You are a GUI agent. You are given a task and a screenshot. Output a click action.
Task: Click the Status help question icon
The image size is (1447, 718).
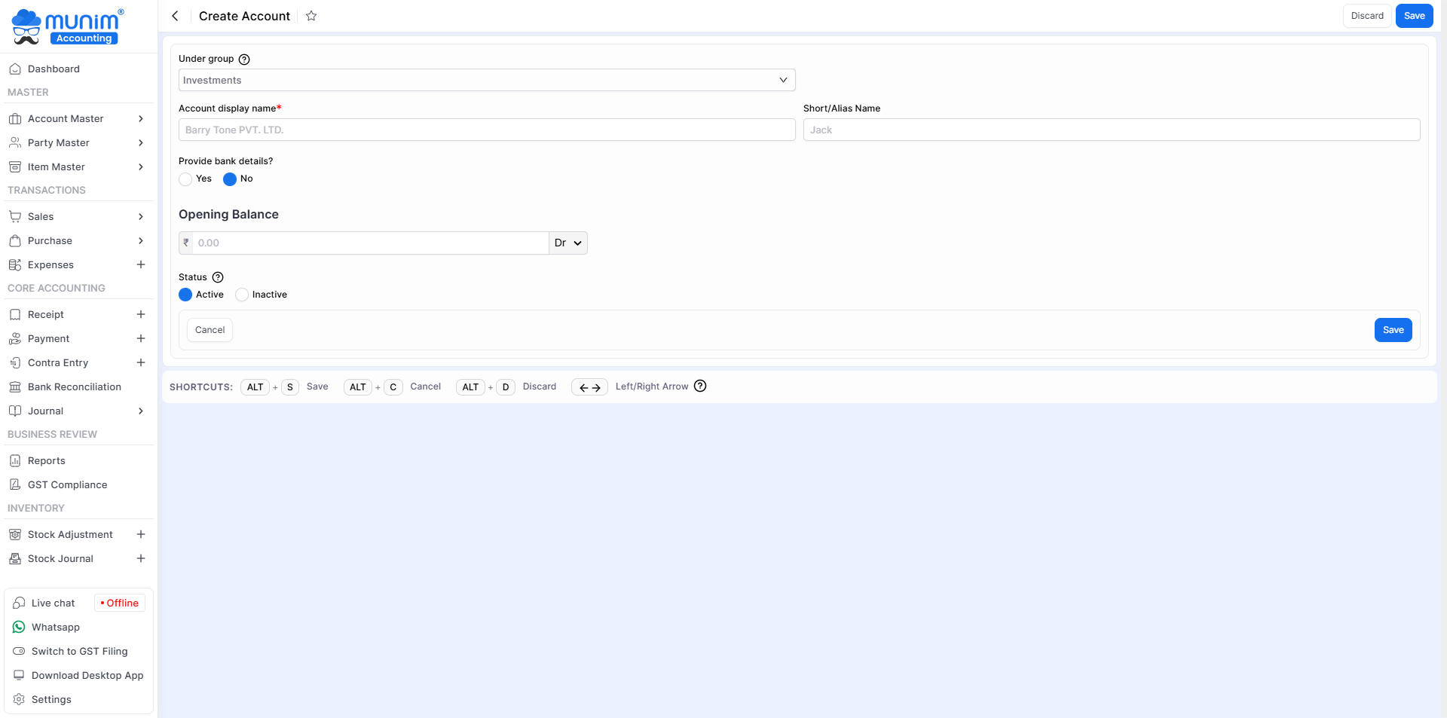click(x=218, y=277)
